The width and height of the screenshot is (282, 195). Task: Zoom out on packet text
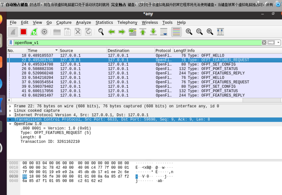click(x=199, y=32)
